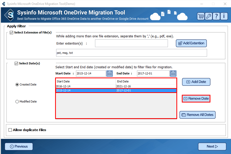Go back with Previous button
The height and width of the screenshot is (154, 231).
(19, 147)
